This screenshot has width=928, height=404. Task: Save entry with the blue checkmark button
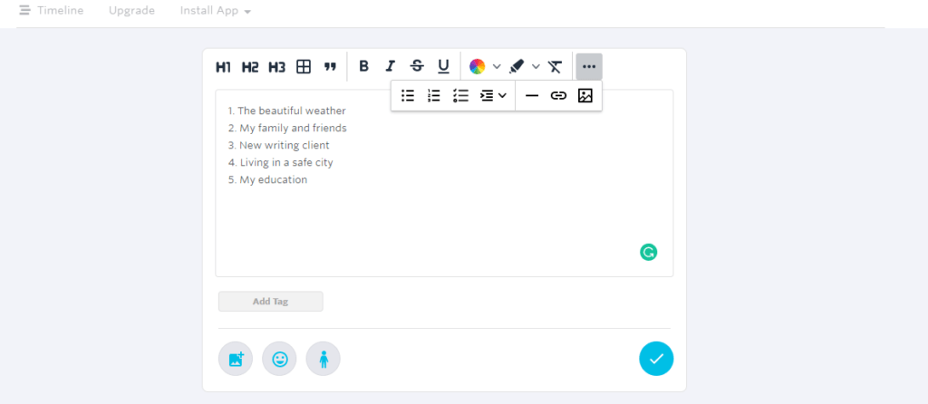coord(656,359)
